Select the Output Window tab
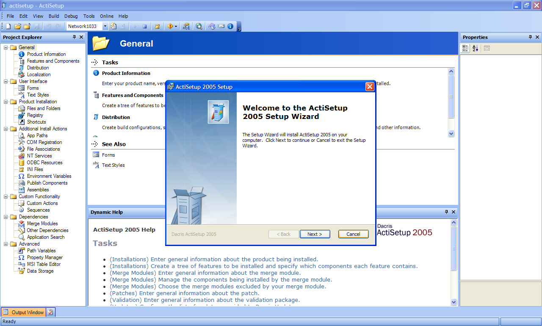The image size is (542, 326). (x=23, y=312)
